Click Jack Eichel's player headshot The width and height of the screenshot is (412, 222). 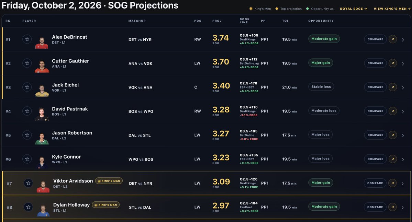tap(42, 91)
